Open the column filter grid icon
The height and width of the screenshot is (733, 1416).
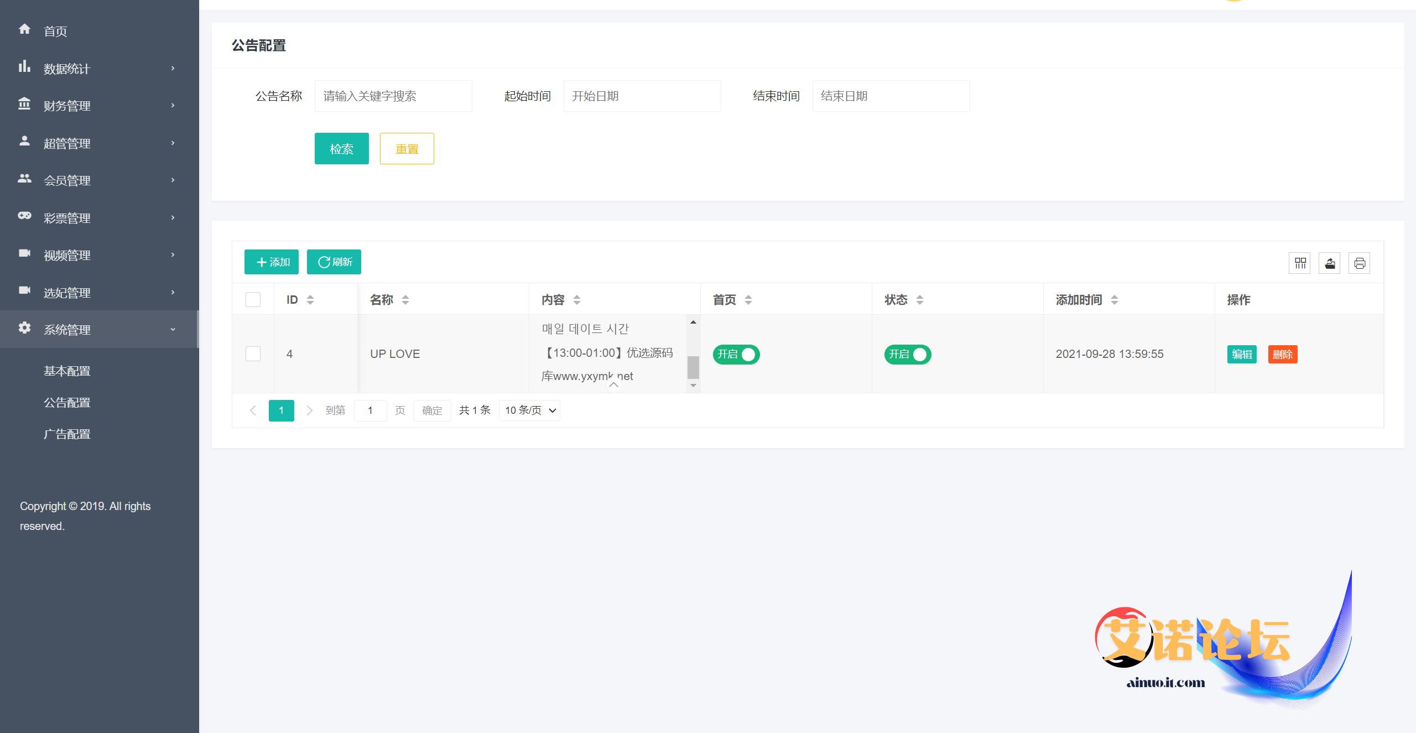[x=1300, y=263]
